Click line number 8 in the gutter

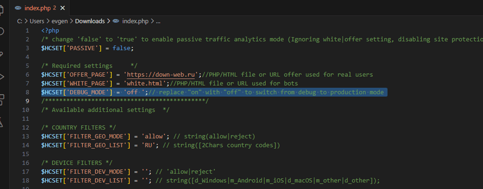click(27, 92)
